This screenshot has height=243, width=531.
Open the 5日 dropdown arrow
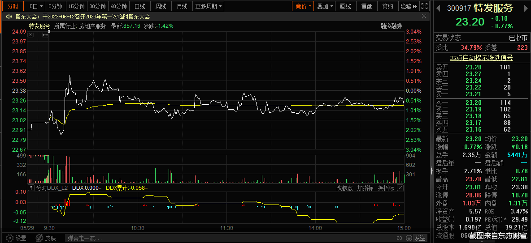click(x=41, y=6)
